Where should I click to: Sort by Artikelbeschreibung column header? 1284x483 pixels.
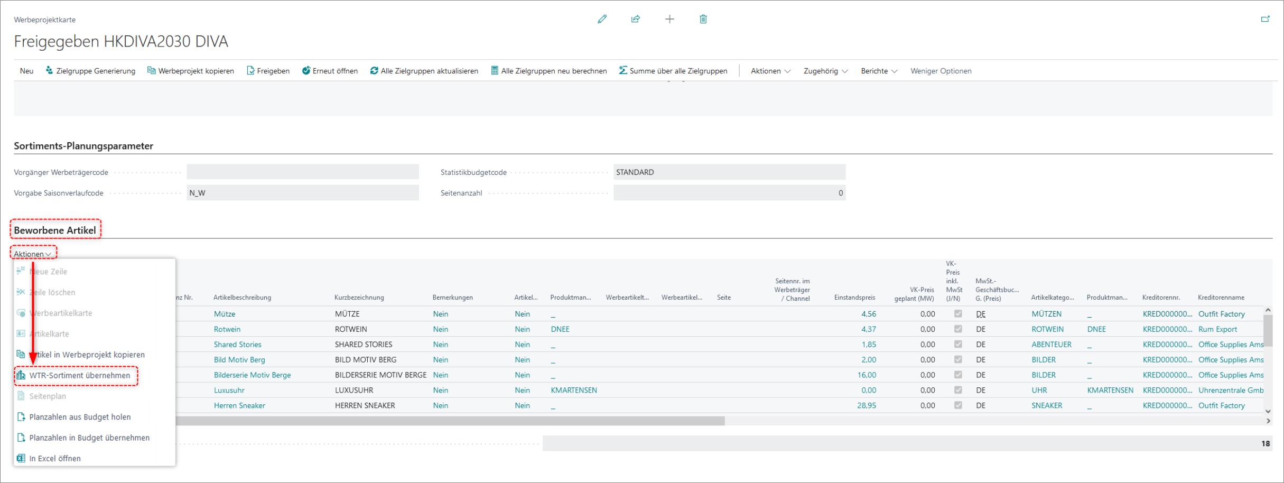point(242,298)
